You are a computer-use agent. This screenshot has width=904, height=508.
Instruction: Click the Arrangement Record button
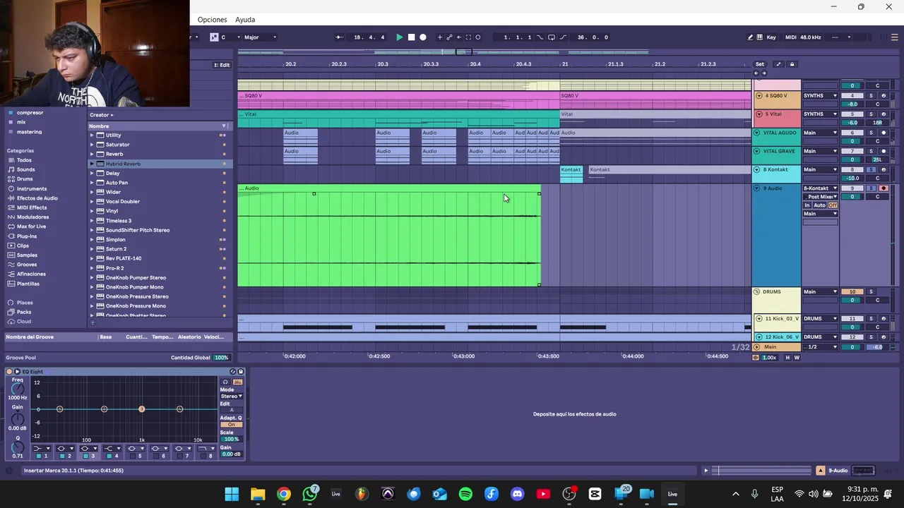pos(423,37)
